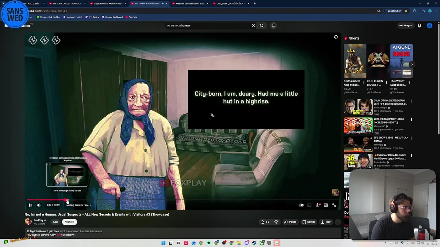Open EFE SHOW S3B08 video title
This screenshot has width=440, height=247.
coord(391,139)
